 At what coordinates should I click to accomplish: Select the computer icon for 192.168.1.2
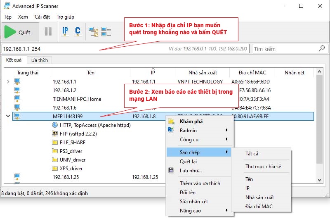point(17,90)
